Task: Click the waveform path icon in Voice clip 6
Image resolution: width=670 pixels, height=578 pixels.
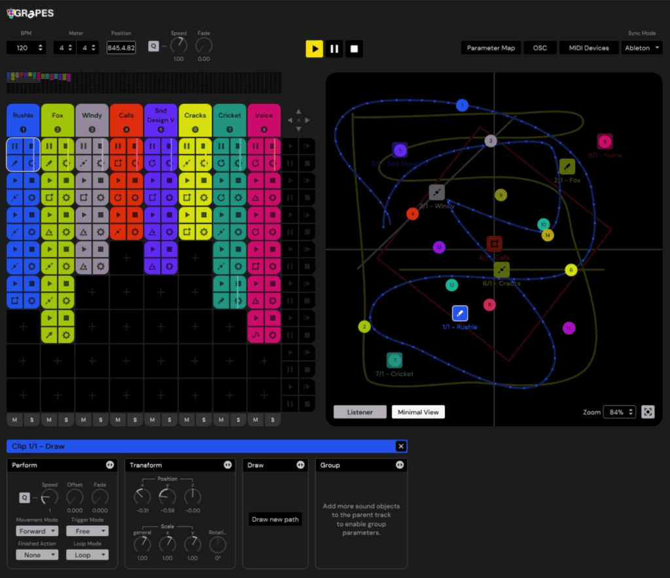Action: [256, 335]
